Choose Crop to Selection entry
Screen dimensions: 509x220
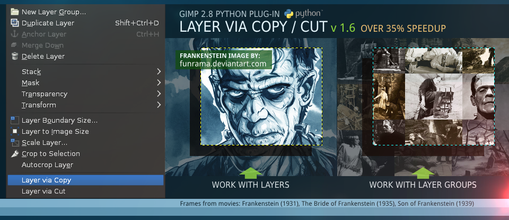click(86, 153)
